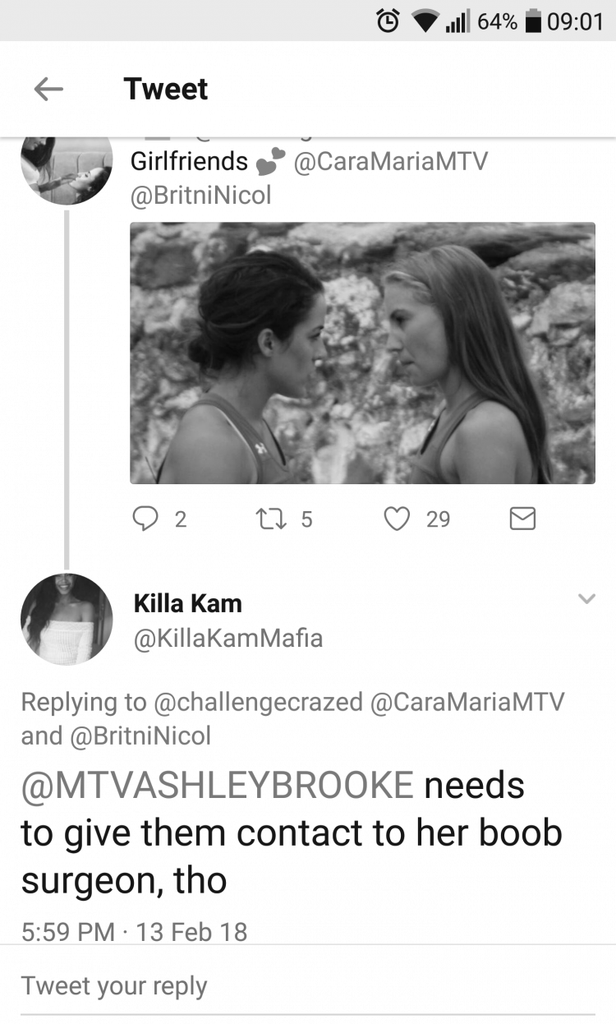
Task: Tap the Wi-Fi status icon
Action: point(425,21)
